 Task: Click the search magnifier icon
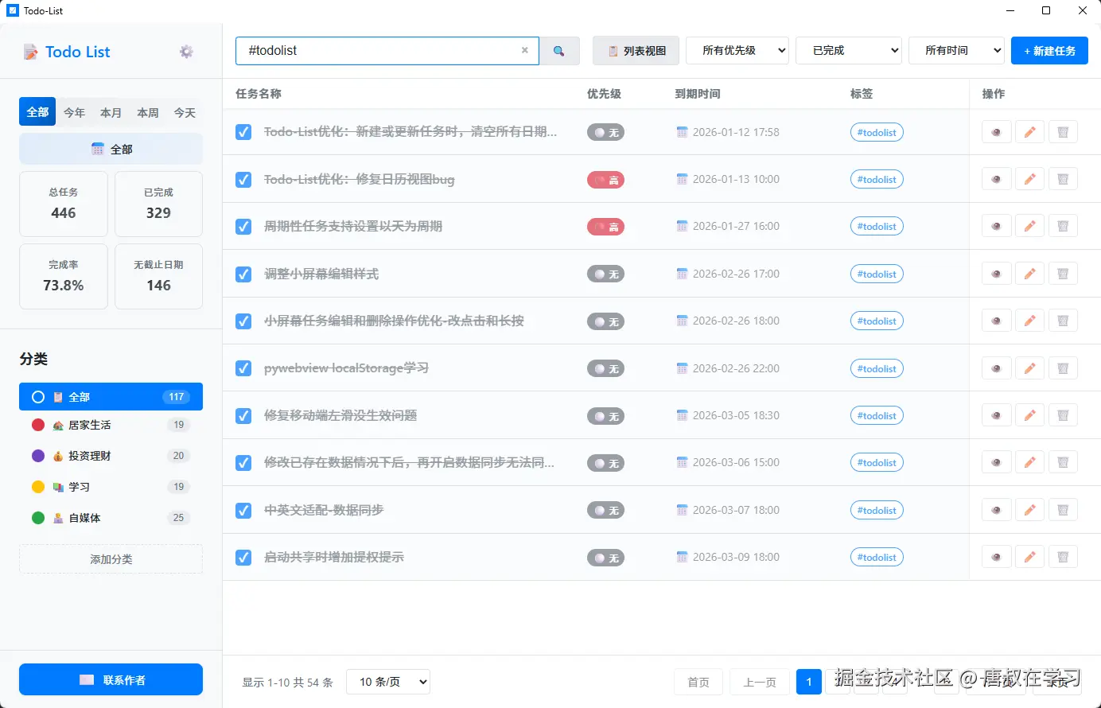coord(561,50)
